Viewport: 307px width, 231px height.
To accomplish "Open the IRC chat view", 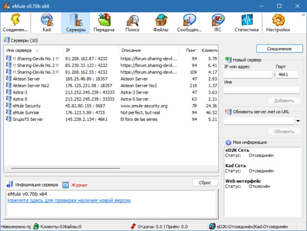I will tap(218, 23).
